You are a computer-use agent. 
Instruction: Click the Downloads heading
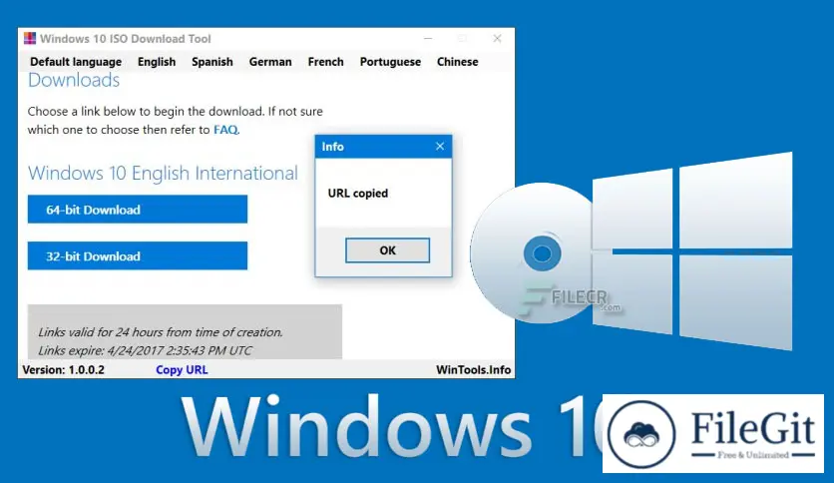pyautogui.click(x=74, y=80)
